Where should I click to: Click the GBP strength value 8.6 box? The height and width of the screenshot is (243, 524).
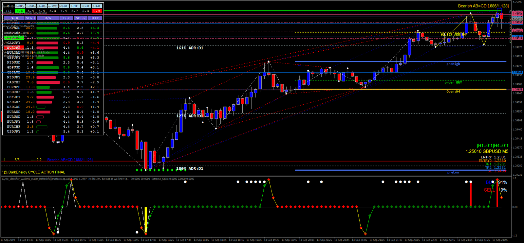[x=20, y=11]
